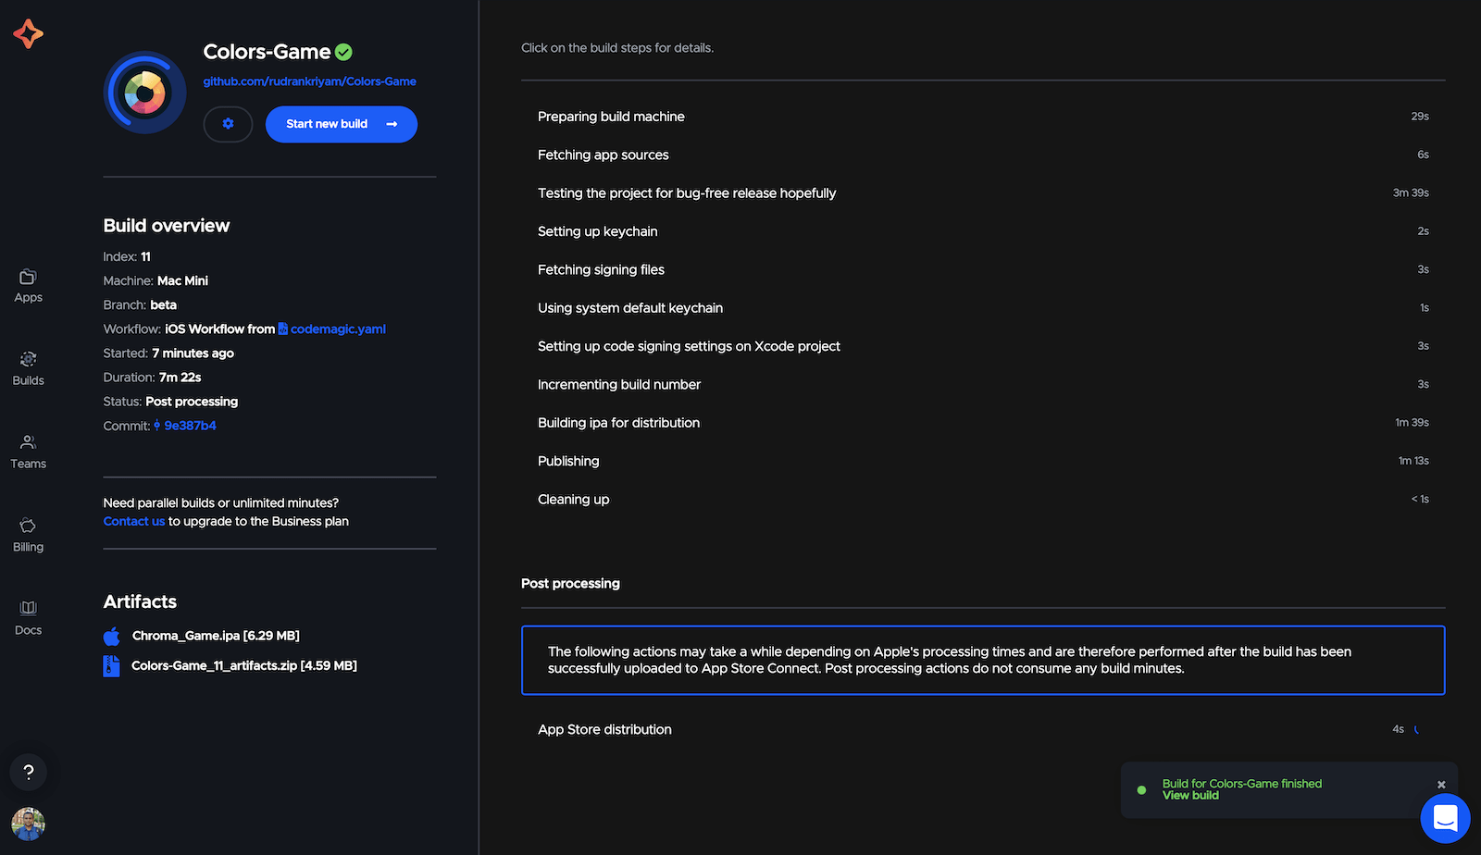The height and width of the screenshot is (855, 1481).
Task: Click the green status dot in notification
Action: pyautogui.click(x=1141, y=790)
